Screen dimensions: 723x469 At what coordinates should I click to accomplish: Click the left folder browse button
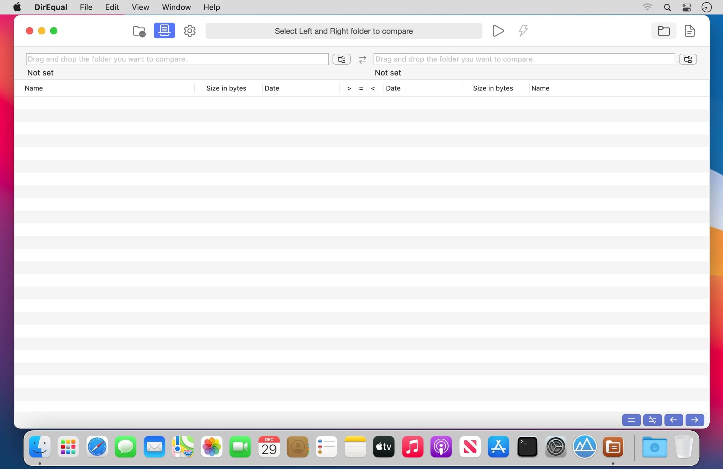[341, 59]
